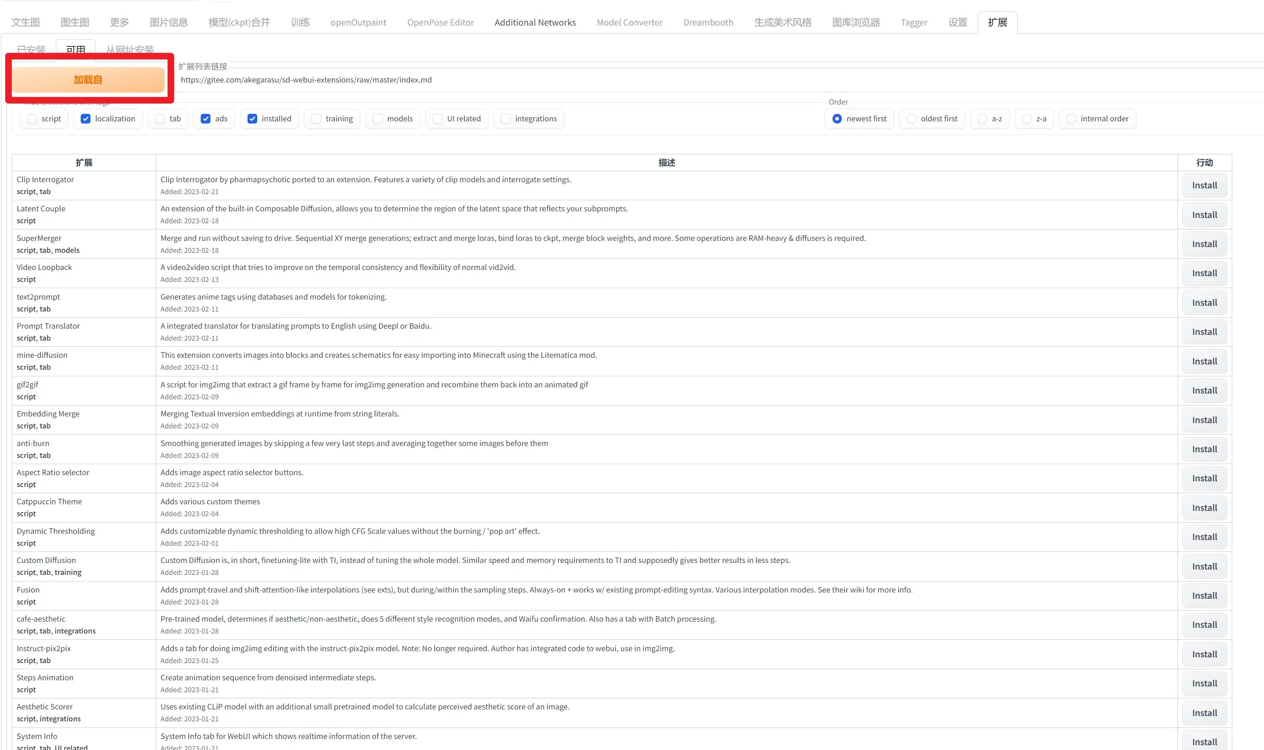This screenshot has width=1264, height=750.
Task: Open the Dreambooth tab
Action: click(708, 23)
